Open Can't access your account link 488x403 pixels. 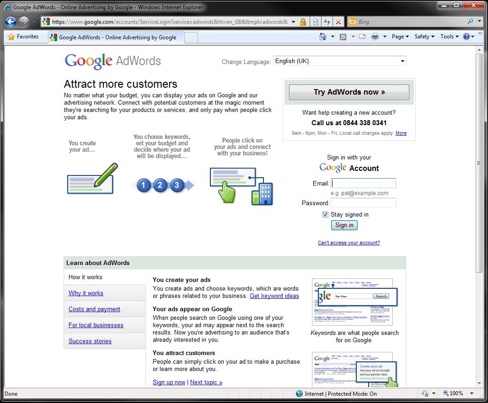[349, 243]
